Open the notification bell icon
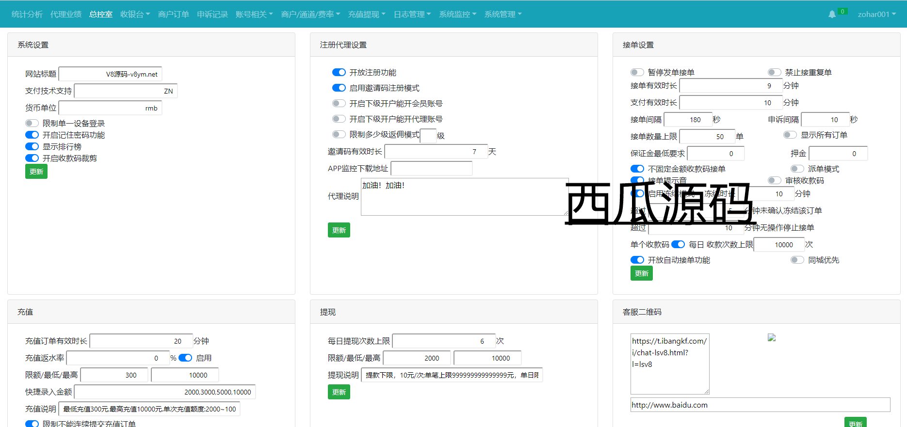 pyautogui.click(x=832, y=14)
